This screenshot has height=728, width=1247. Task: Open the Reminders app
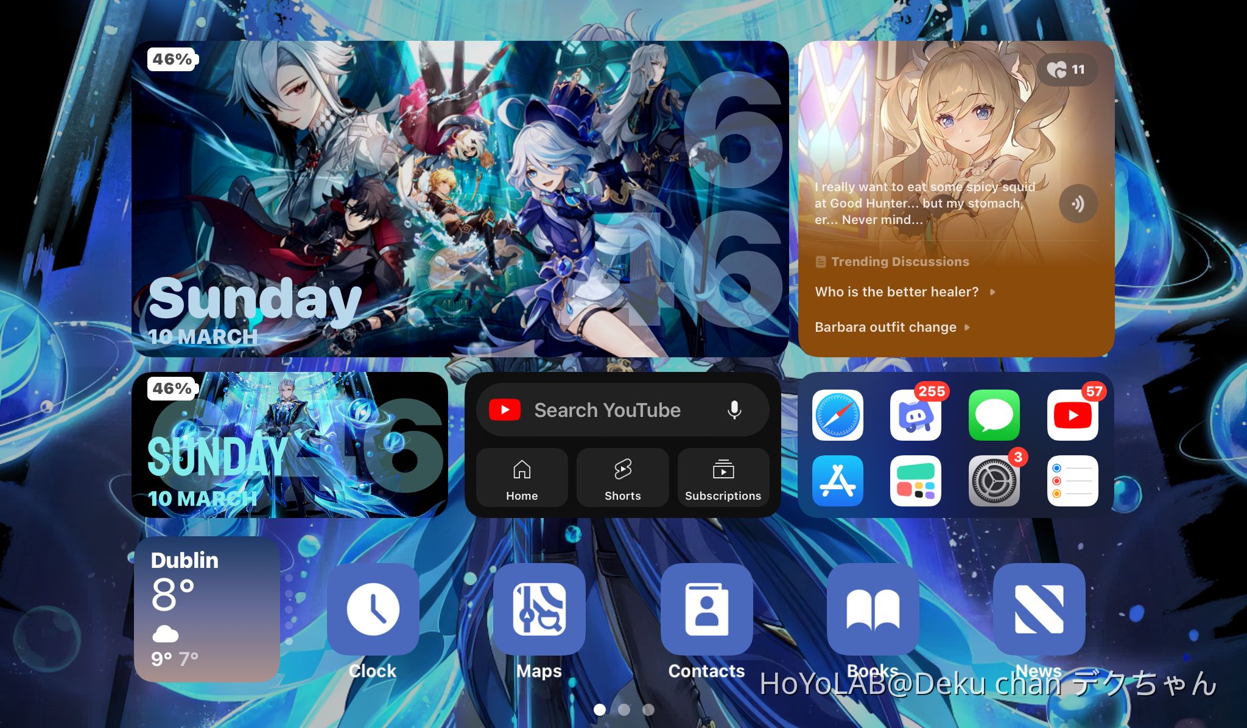[1072, 481]
